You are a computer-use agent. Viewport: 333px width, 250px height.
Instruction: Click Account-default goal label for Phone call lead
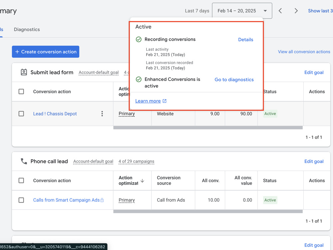93,161
